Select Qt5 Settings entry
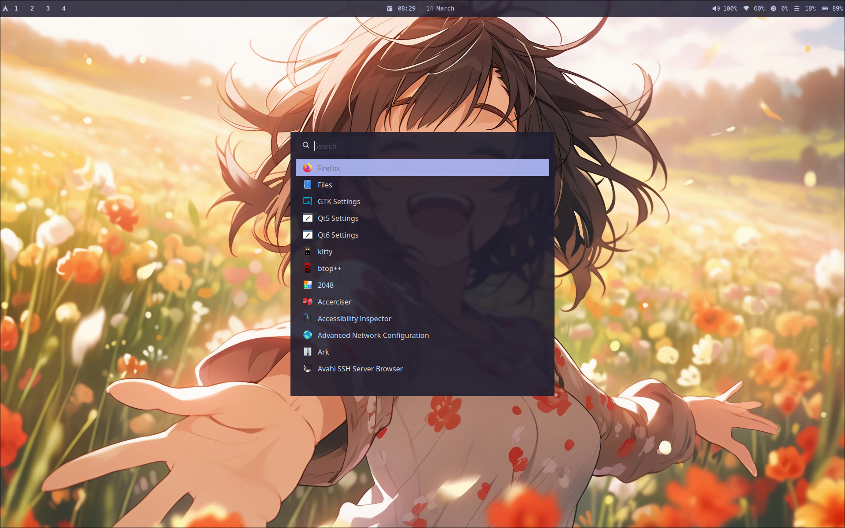Screen dimensions: 845x528 click(x=422, y=218)
